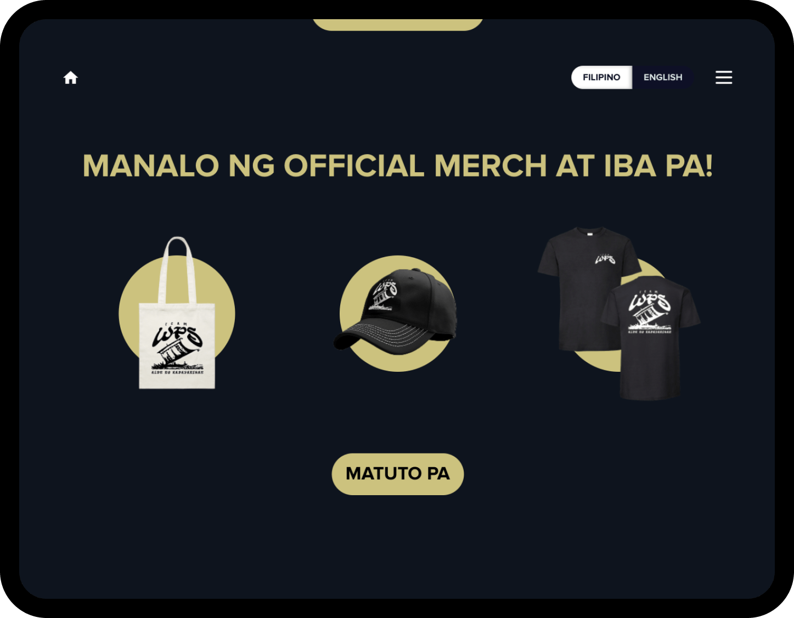Click the Matuto Pa button
Viewport: 794px width, 618px height.
point(398,474)
